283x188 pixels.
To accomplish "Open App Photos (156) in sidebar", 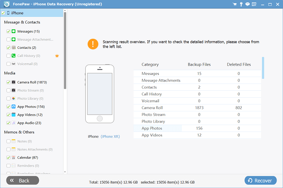I will (31, 107).
